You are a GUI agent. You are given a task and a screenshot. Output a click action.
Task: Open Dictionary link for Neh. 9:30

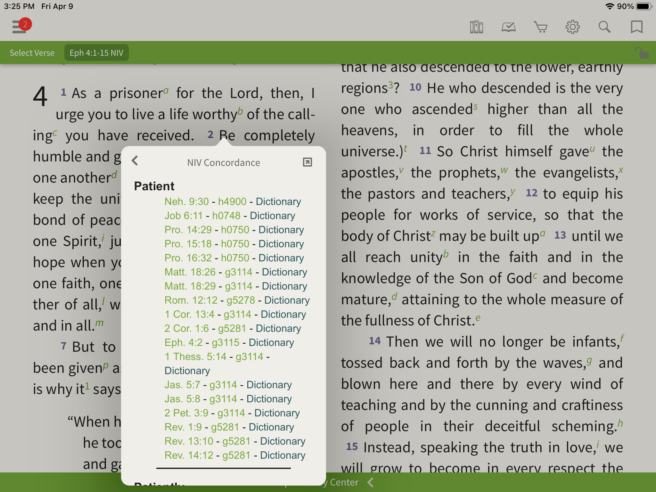click(278, 201)
